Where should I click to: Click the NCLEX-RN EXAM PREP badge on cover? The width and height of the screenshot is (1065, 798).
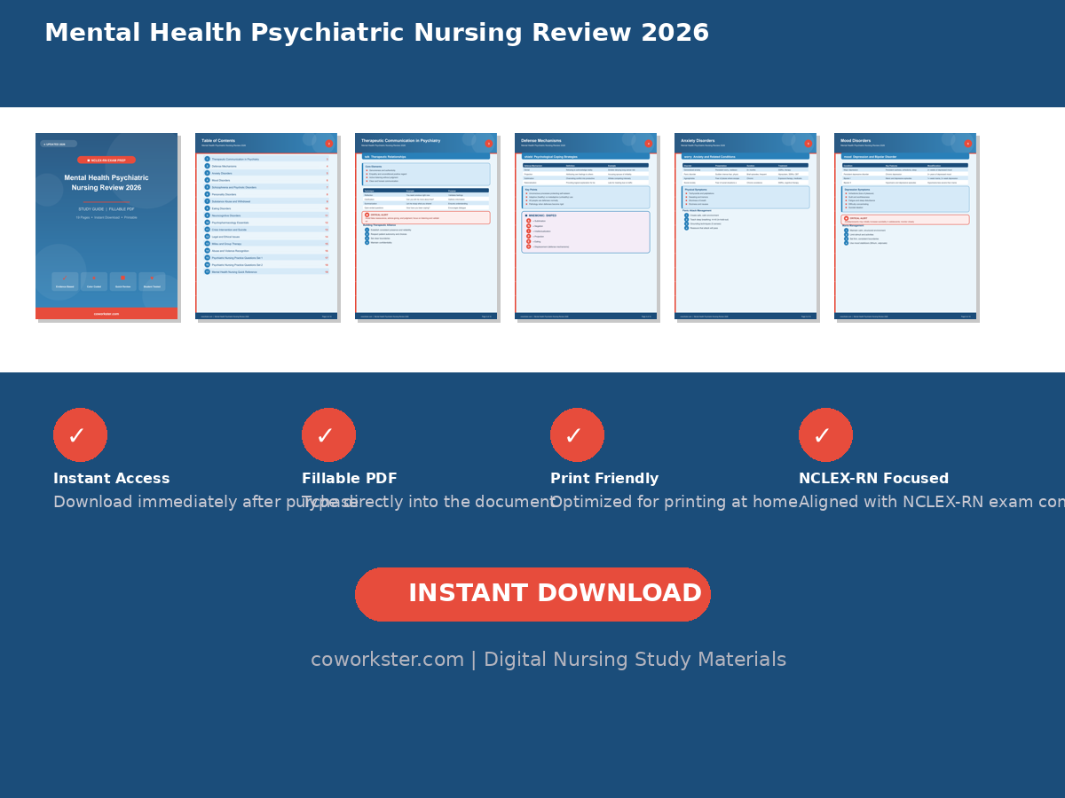click(x=106, y=160)
